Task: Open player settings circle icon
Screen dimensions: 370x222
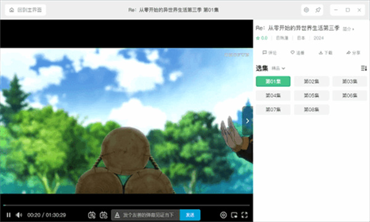Action: [x=223, y=215]
